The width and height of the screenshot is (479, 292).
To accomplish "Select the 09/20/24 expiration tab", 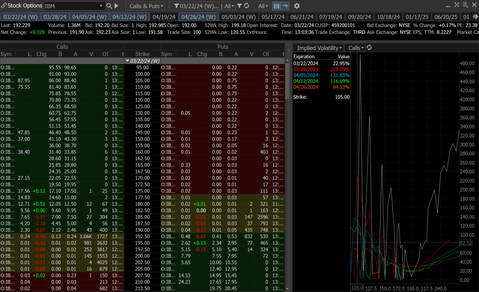I will tap(360, 17).
